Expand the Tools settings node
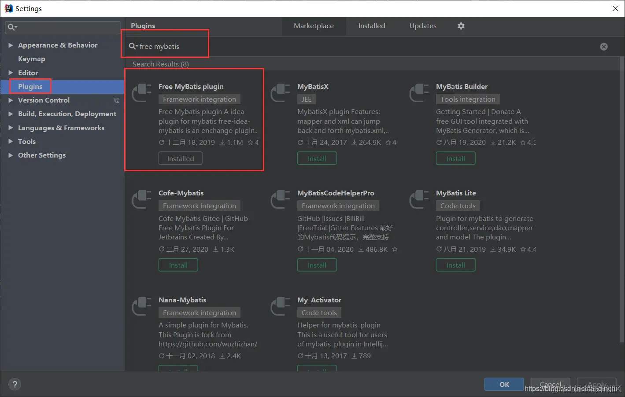Screen dimensions: 625x397 click(11, 142)
